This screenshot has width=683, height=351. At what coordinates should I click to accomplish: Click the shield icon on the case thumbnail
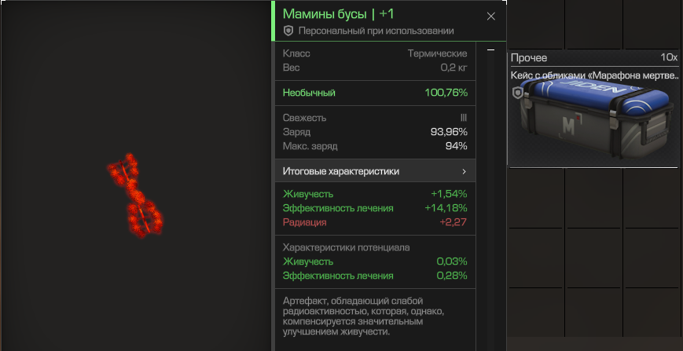(x=517, y=93)
